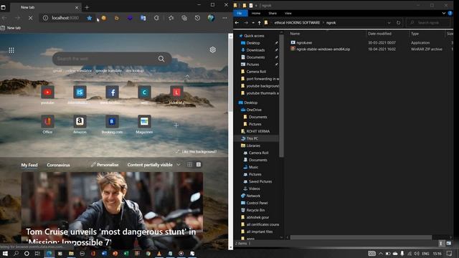The width and height of the screenshot is (459, 258).
Task: Open new tab page settings gear
Action: [x=213, y=49]
